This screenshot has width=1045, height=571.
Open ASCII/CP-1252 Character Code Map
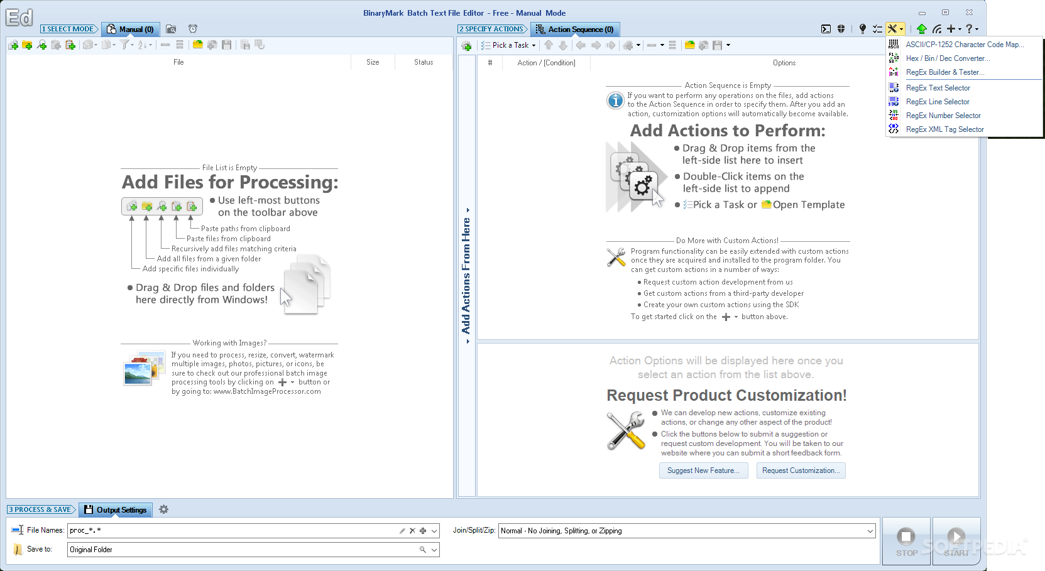[x=965, y=45]
